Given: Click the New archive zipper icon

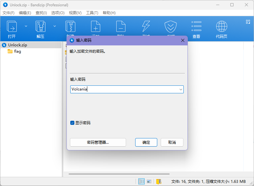Looking at the screenshot, I should [70, 26].
